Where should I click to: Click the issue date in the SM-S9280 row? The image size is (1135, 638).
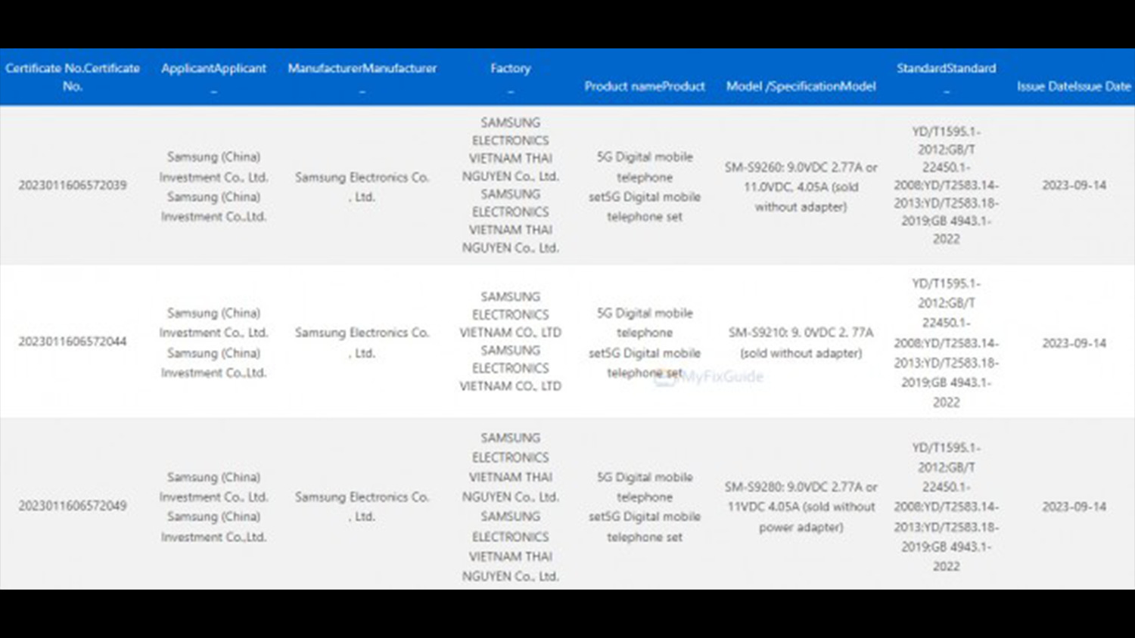click(1074, 506)
